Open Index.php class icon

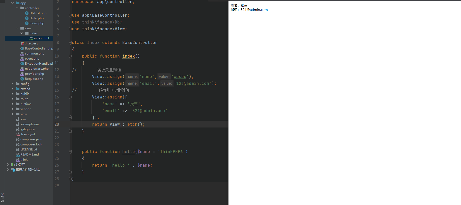[27, 23]
